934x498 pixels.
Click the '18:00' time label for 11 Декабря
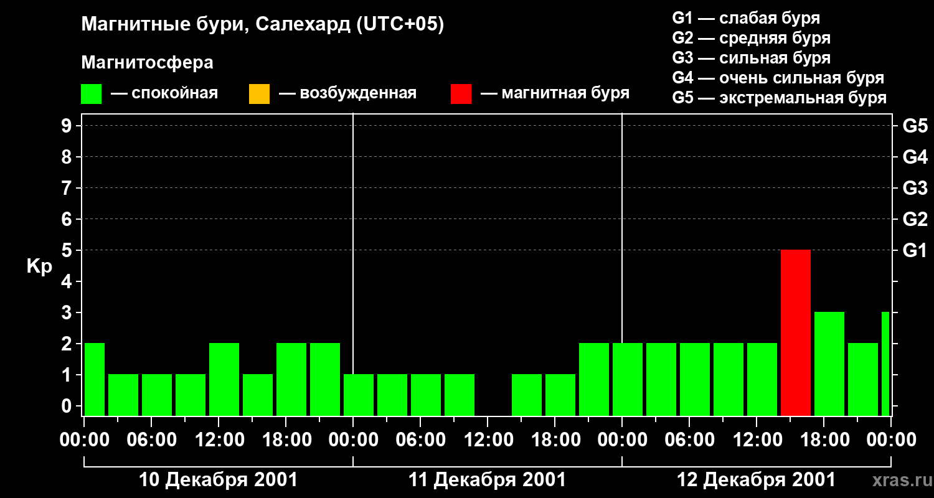555,440
